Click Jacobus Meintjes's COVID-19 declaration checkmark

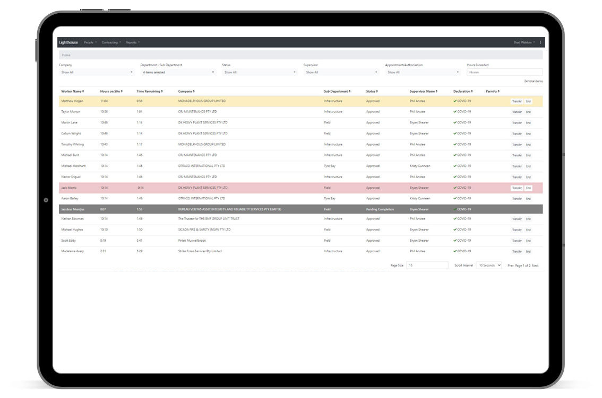coord(455,209)
